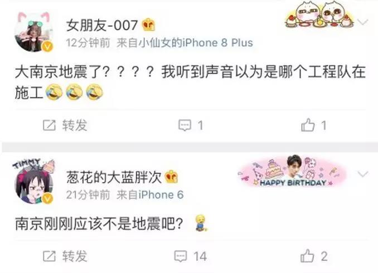
Task: Open username 葱花的大蓝胖次 profile
Action: (114, 177)
